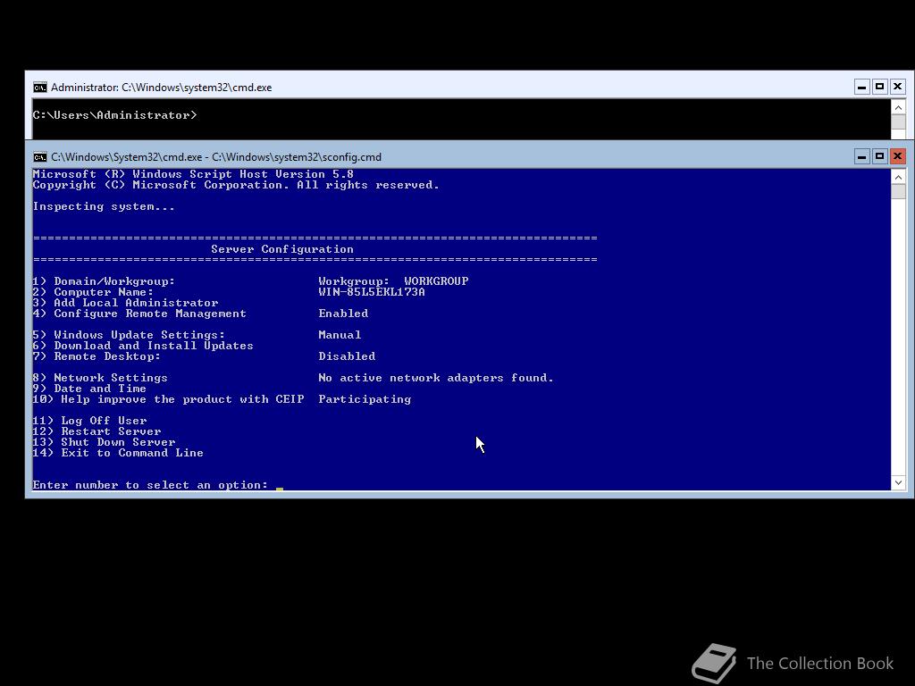The width and height of the screenshot is (915, 686).
Task: Click '3) Add Local Administrator' line
Action: point(125,302)
